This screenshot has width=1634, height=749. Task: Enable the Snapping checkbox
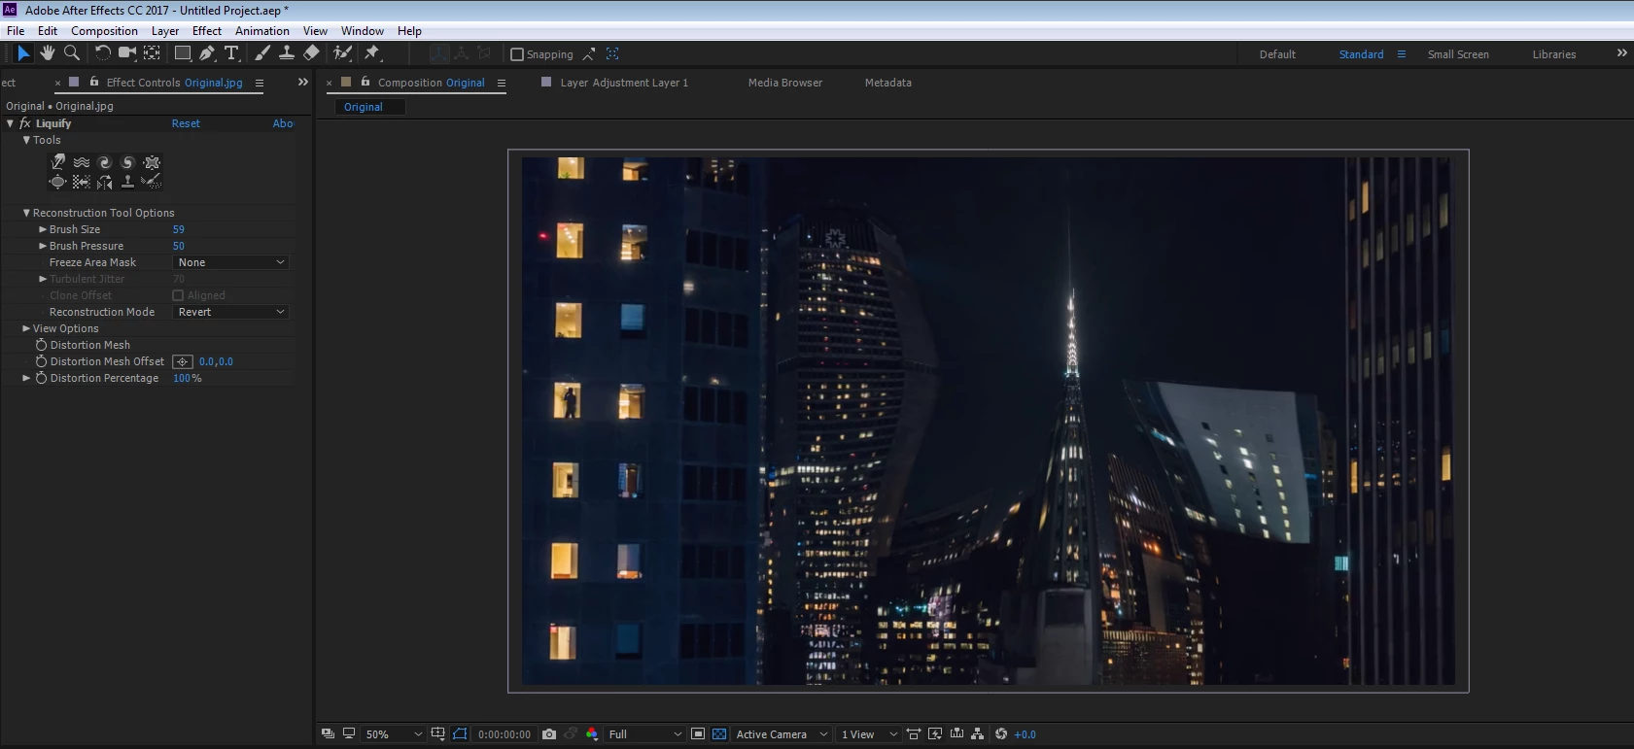click(517, 54)
